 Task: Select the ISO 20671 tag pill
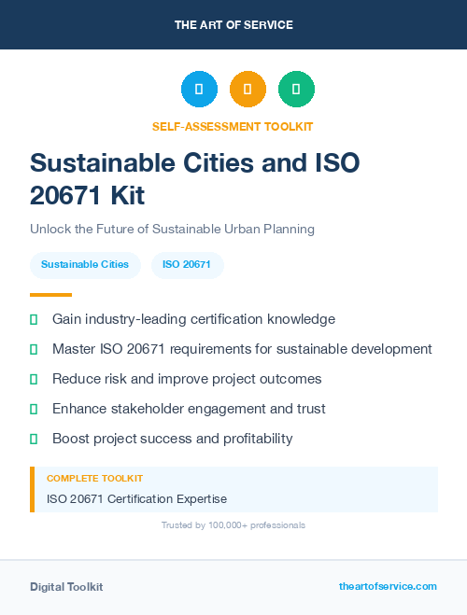click(187, 265)
